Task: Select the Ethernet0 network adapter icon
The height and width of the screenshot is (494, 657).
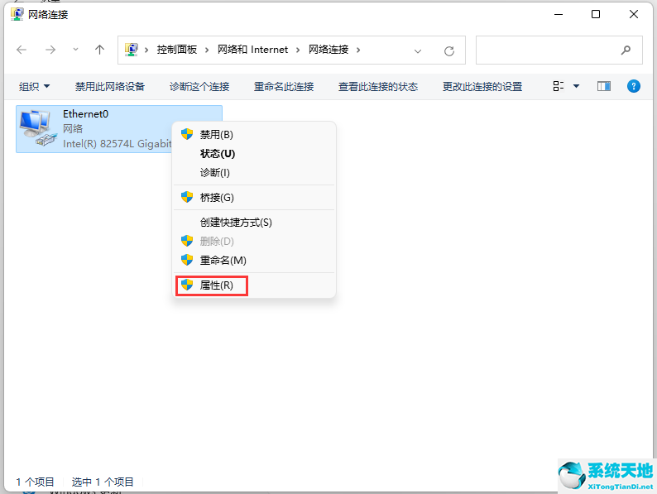Action: click(x=35, y=128)
